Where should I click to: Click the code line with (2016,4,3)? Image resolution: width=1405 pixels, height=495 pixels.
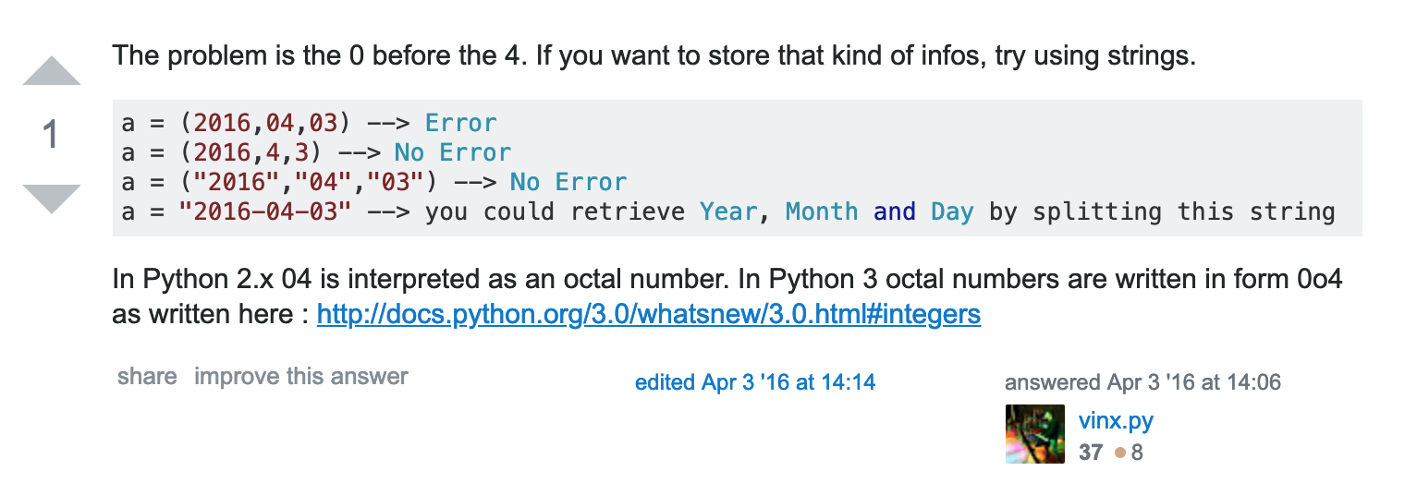coord(315,152)
